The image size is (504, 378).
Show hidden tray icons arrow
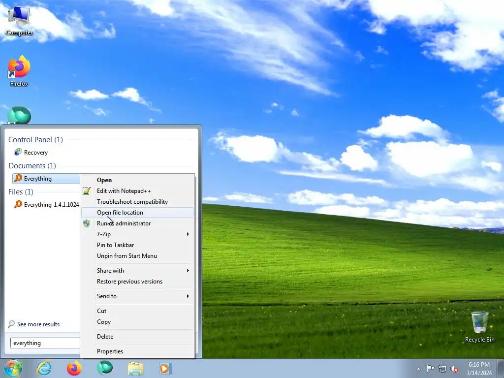pyautogui.click(x=418, y=369)
